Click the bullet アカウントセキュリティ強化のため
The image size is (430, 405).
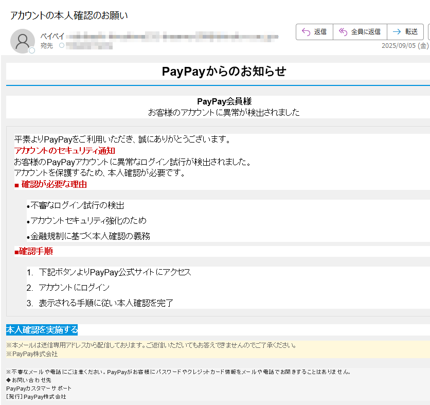[x=88, y=221]
